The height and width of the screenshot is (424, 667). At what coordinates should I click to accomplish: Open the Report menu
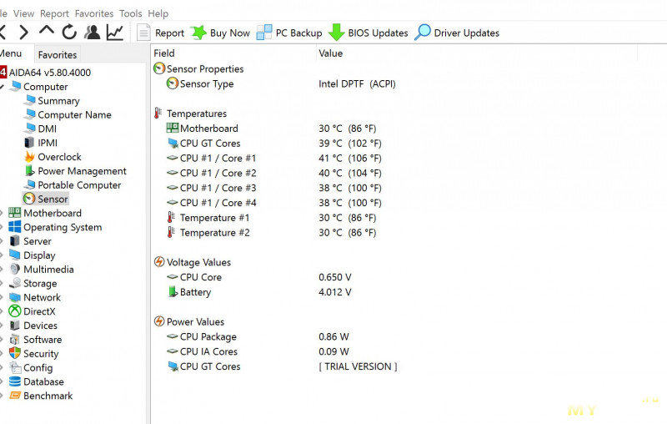[x=54, y=13]
